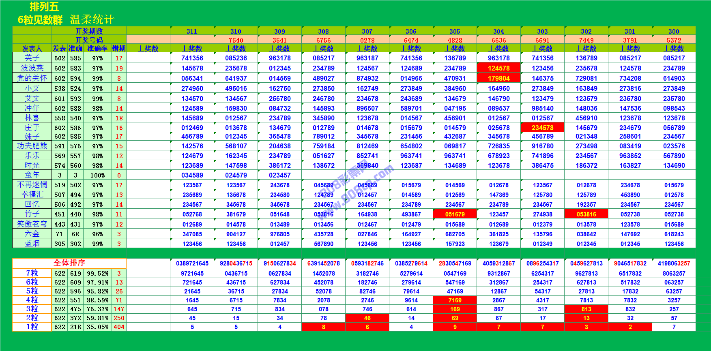Click the 全体排序 header cell
Image resolution: width=711 pixels, height=351 pixels.
[x=69, y=263]
